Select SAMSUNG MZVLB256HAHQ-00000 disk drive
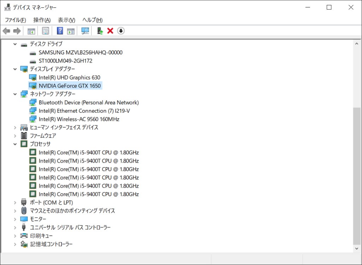362x265 pixels. 80,52
